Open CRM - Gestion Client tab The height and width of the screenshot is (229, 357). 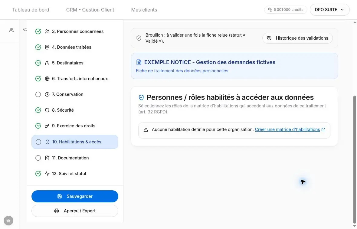tap(90, 10)
